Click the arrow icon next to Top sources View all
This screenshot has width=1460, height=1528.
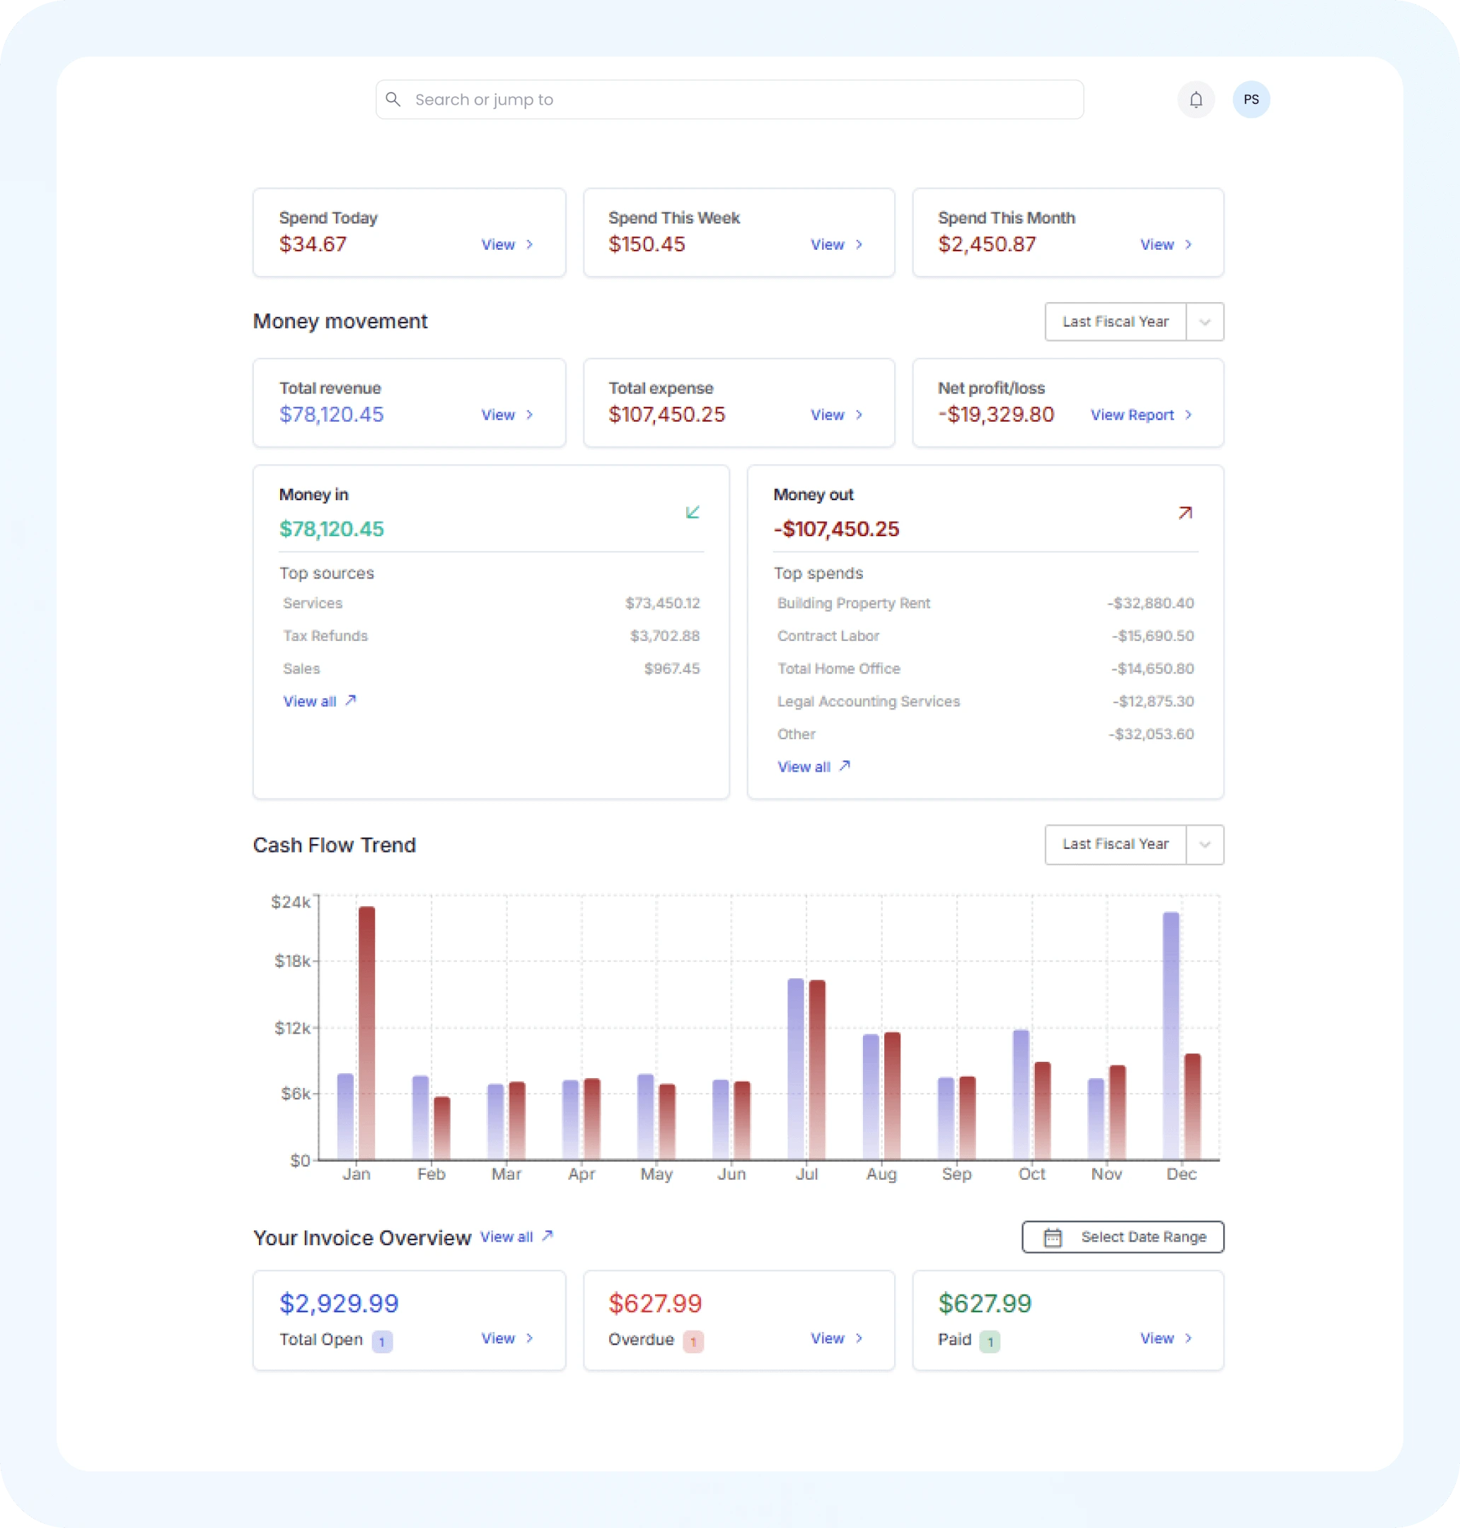[x=351, y=700]
